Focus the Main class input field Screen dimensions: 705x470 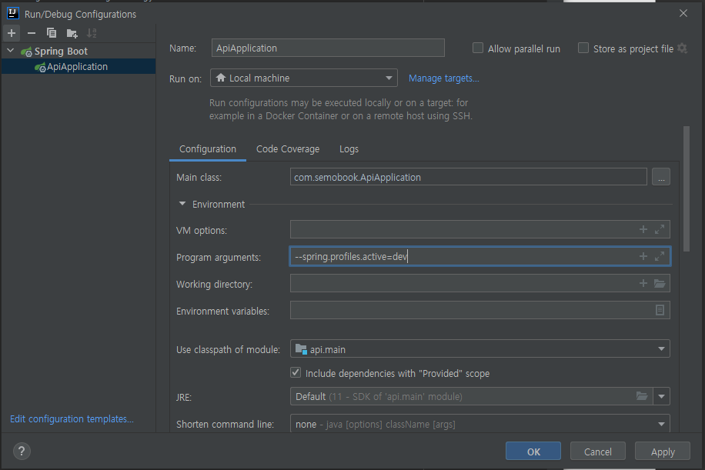[469, 177]
